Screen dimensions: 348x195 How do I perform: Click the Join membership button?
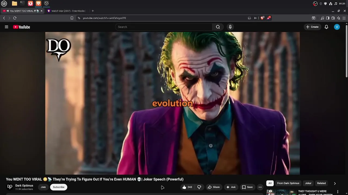pyautogui.click(x=43, y=187)
